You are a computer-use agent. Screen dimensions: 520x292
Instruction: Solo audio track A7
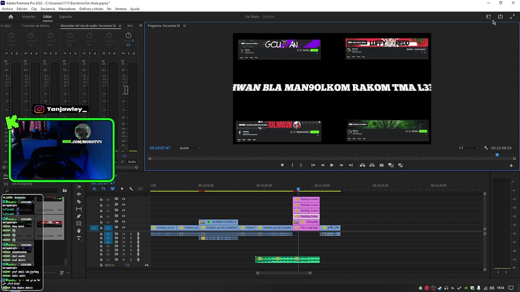point(131,260)
